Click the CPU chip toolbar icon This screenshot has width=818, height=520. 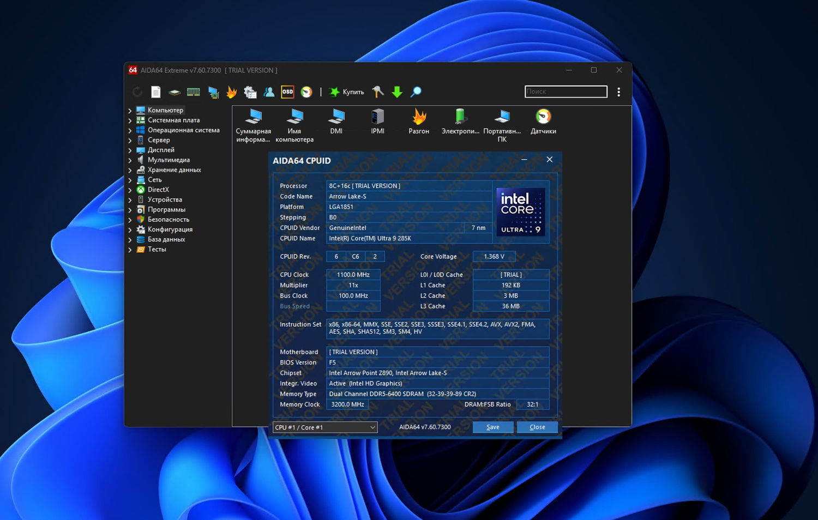[x=175, y=92]
